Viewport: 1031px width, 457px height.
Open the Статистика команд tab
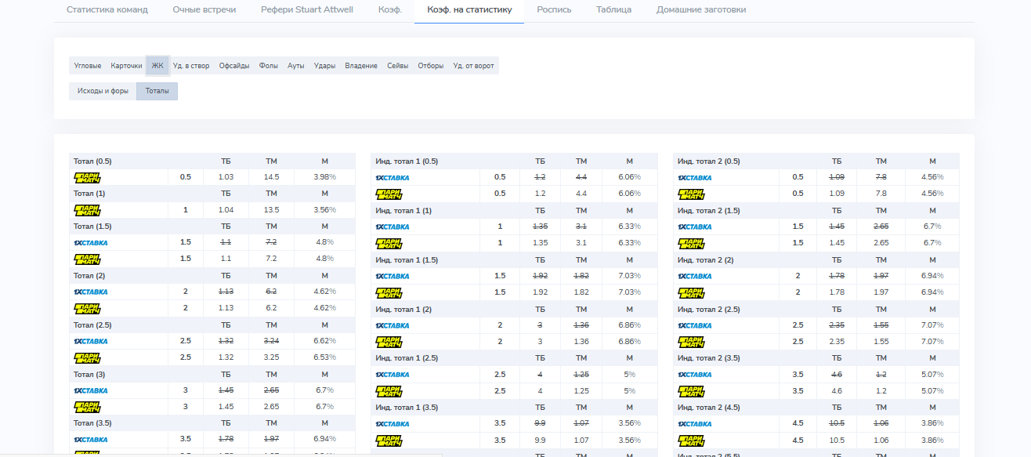tap(107, 10)
